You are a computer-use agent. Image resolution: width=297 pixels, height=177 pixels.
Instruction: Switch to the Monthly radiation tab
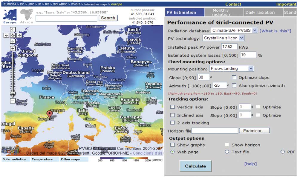click(x=221, y=12)
